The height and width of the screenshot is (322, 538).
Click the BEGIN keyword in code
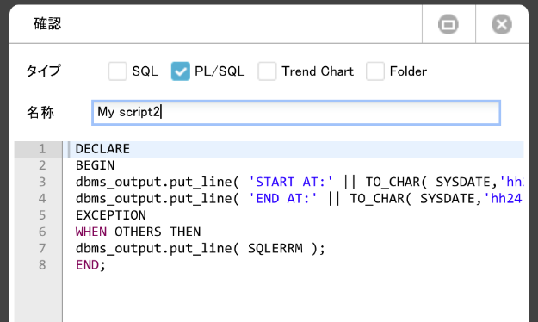pyautogui.click(x=95, y=165)
